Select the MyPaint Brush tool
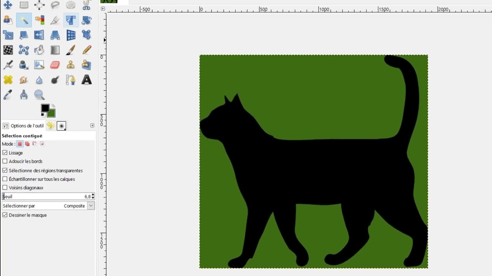 [39, 65]
